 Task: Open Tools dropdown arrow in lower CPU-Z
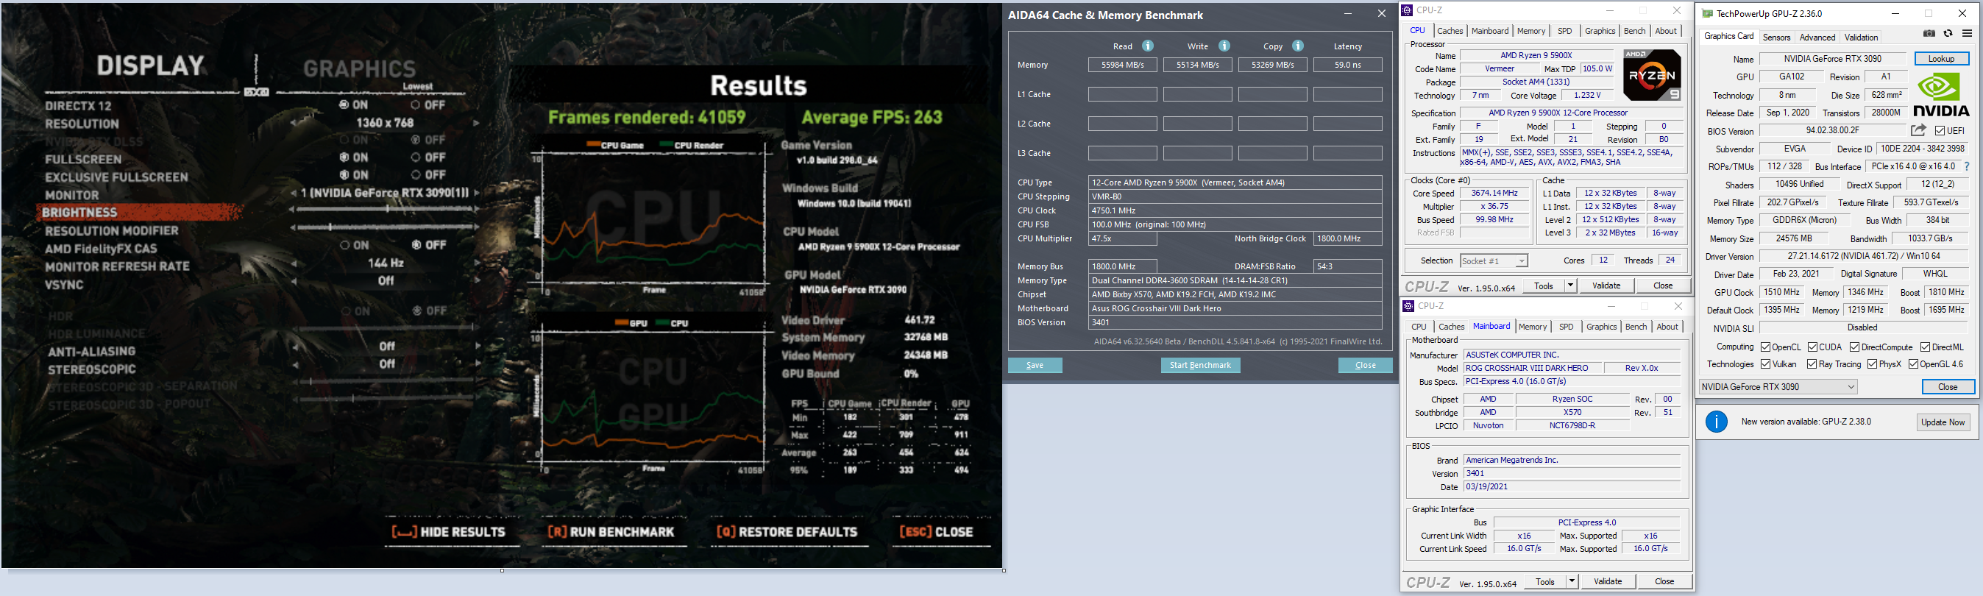click(x=1572, y=581)
